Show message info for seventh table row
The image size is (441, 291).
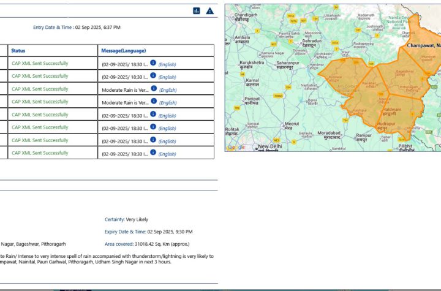(153, 139)
